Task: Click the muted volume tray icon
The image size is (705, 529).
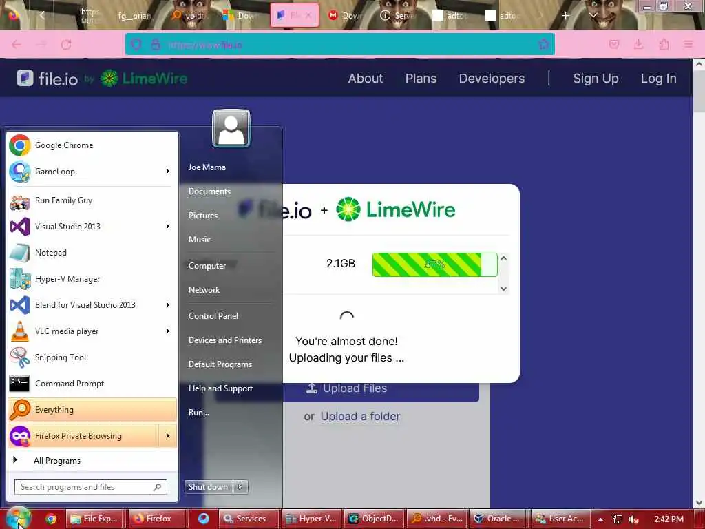Action: click(634, 519)
